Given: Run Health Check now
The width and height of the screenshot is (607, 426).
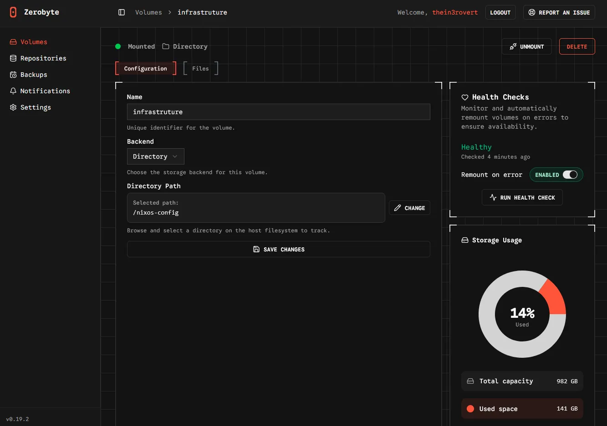Looking at the screenshot, I should pos(522,197).
